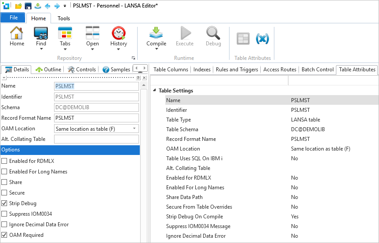This screenshot has width=379, height=243.
Task: Click the Record Format Name input field
Action: tap(96, 118)
